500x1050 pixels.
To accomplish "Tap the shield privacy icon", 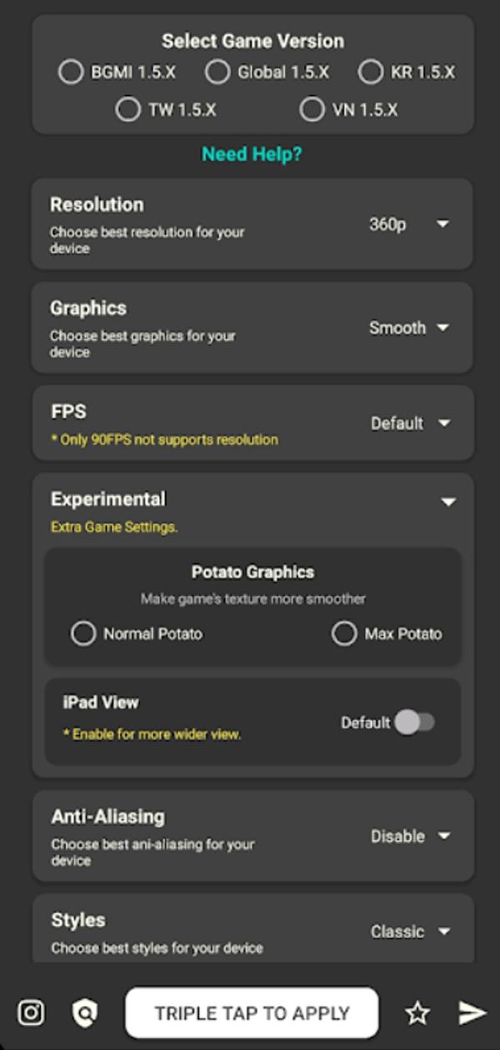I will point(84,1013).
